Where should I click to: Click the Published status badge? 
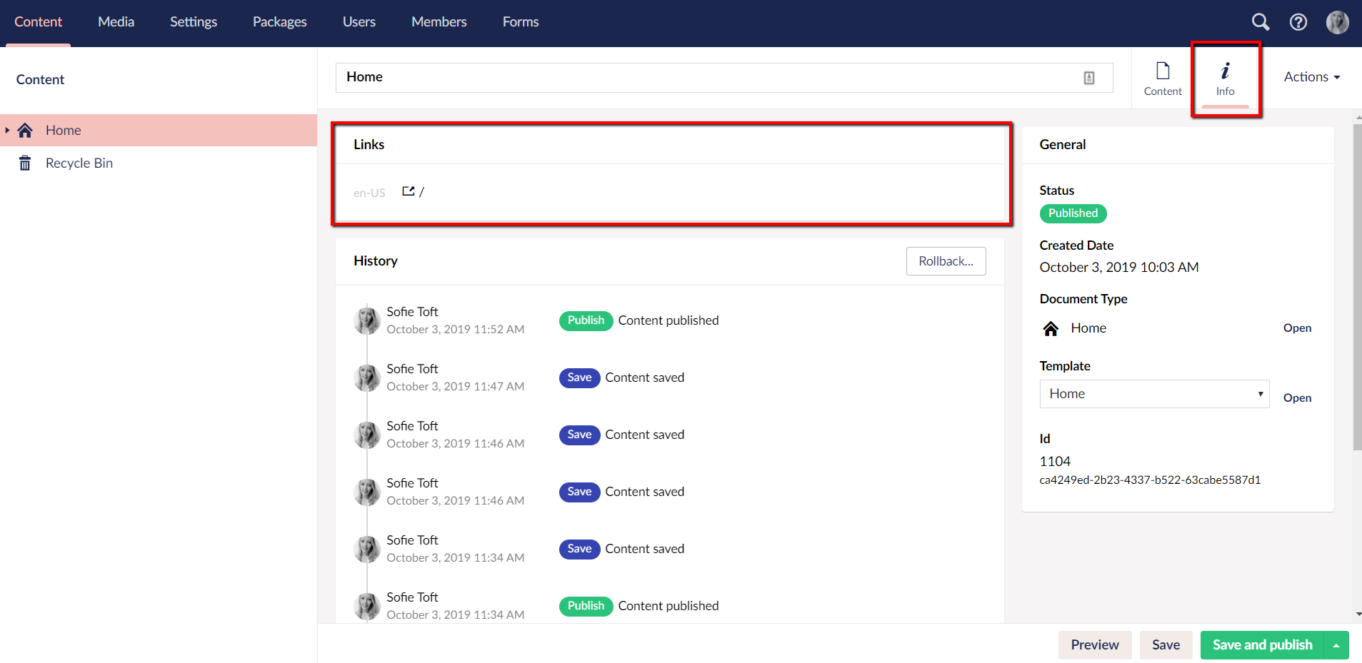(x=1073, y=213)
